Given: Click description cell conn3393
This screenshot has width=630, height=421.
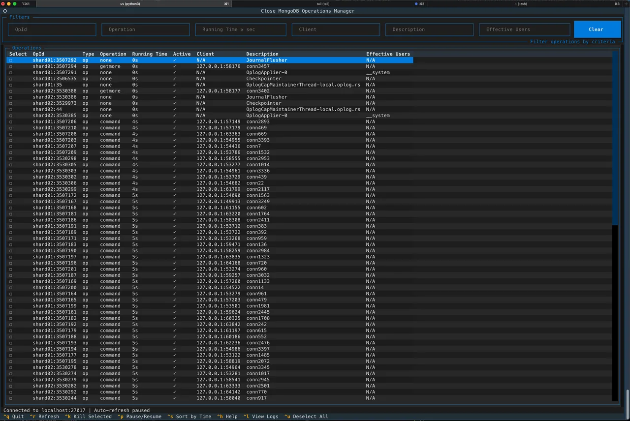Looking at the screenshot, I should [258, 140].
